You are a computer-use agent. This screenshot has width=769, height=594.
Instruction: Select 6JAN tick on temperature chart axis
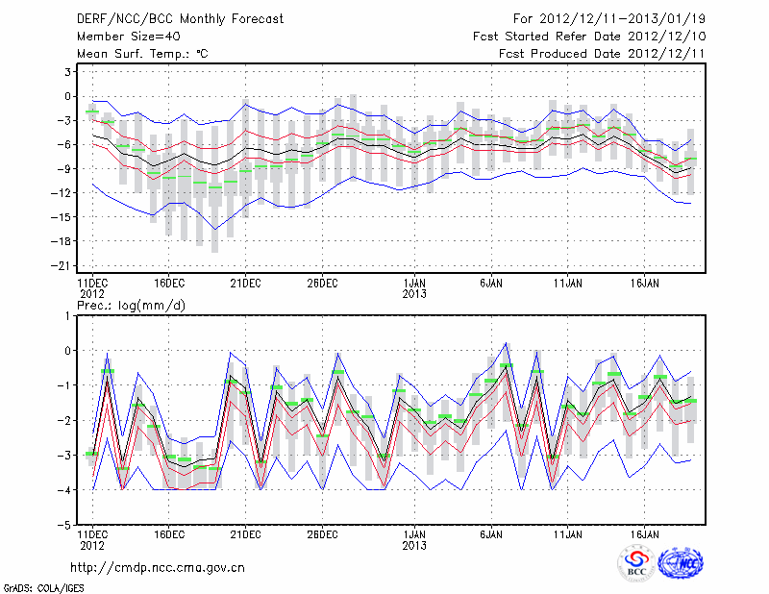pos(491,283)
